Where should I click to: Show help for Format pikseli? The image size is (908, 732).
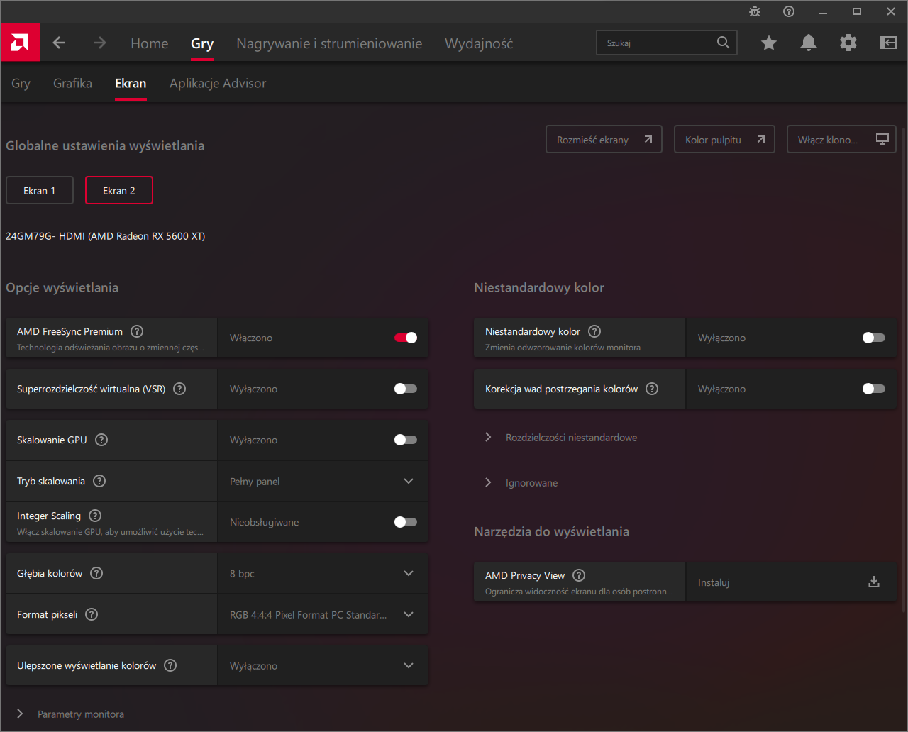click(92, 614)
